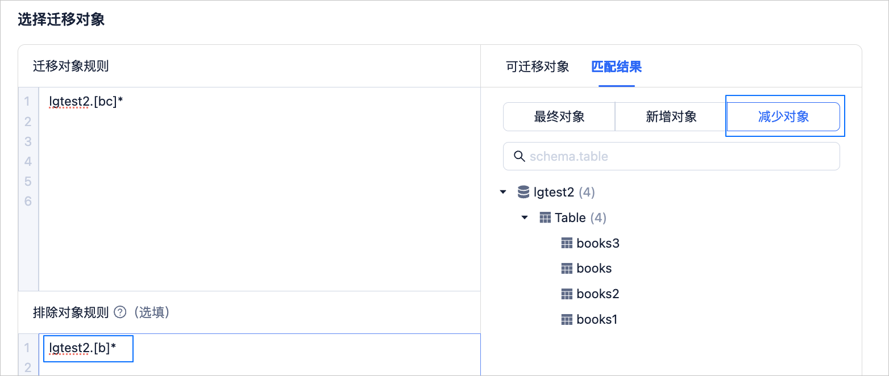The width and height of the screenshot is (889, 376).
Task: Select the books3 tree row
Action: click(590, 243)
